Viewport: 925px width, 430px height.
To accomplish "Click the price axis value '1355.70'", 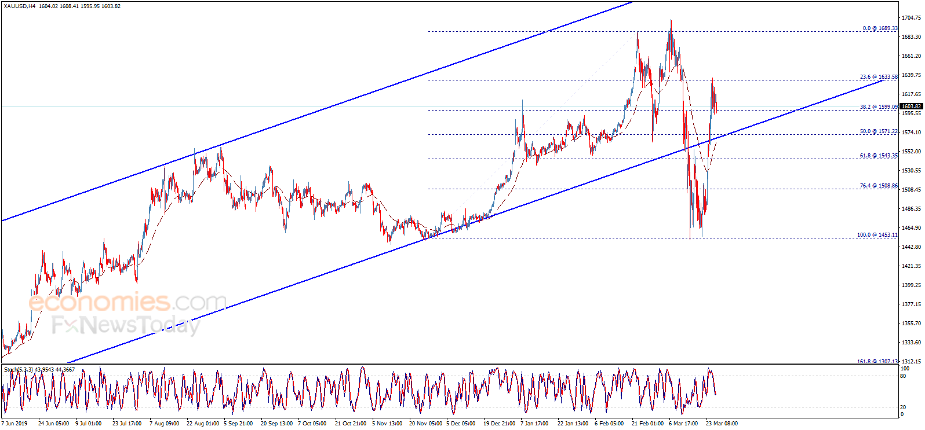I will (x=911, y=324).
